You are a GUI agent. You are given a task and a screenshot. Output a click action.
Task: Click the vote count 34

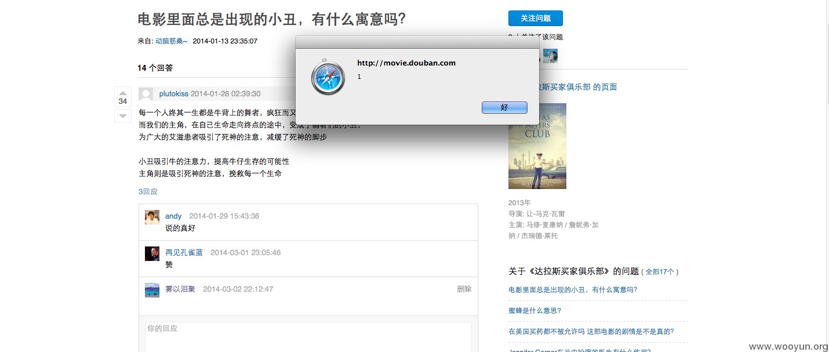coord(123,101)
